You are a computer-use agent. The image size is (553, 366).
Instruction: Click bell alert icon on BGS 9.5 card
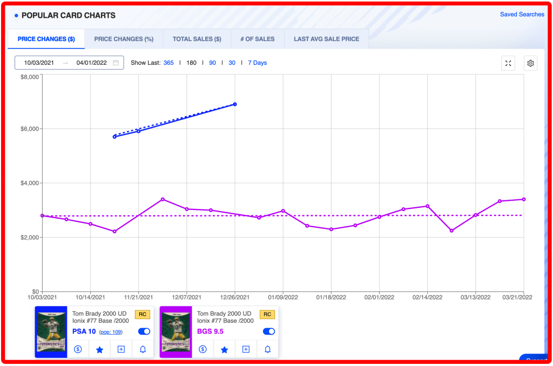pos(268,349)
